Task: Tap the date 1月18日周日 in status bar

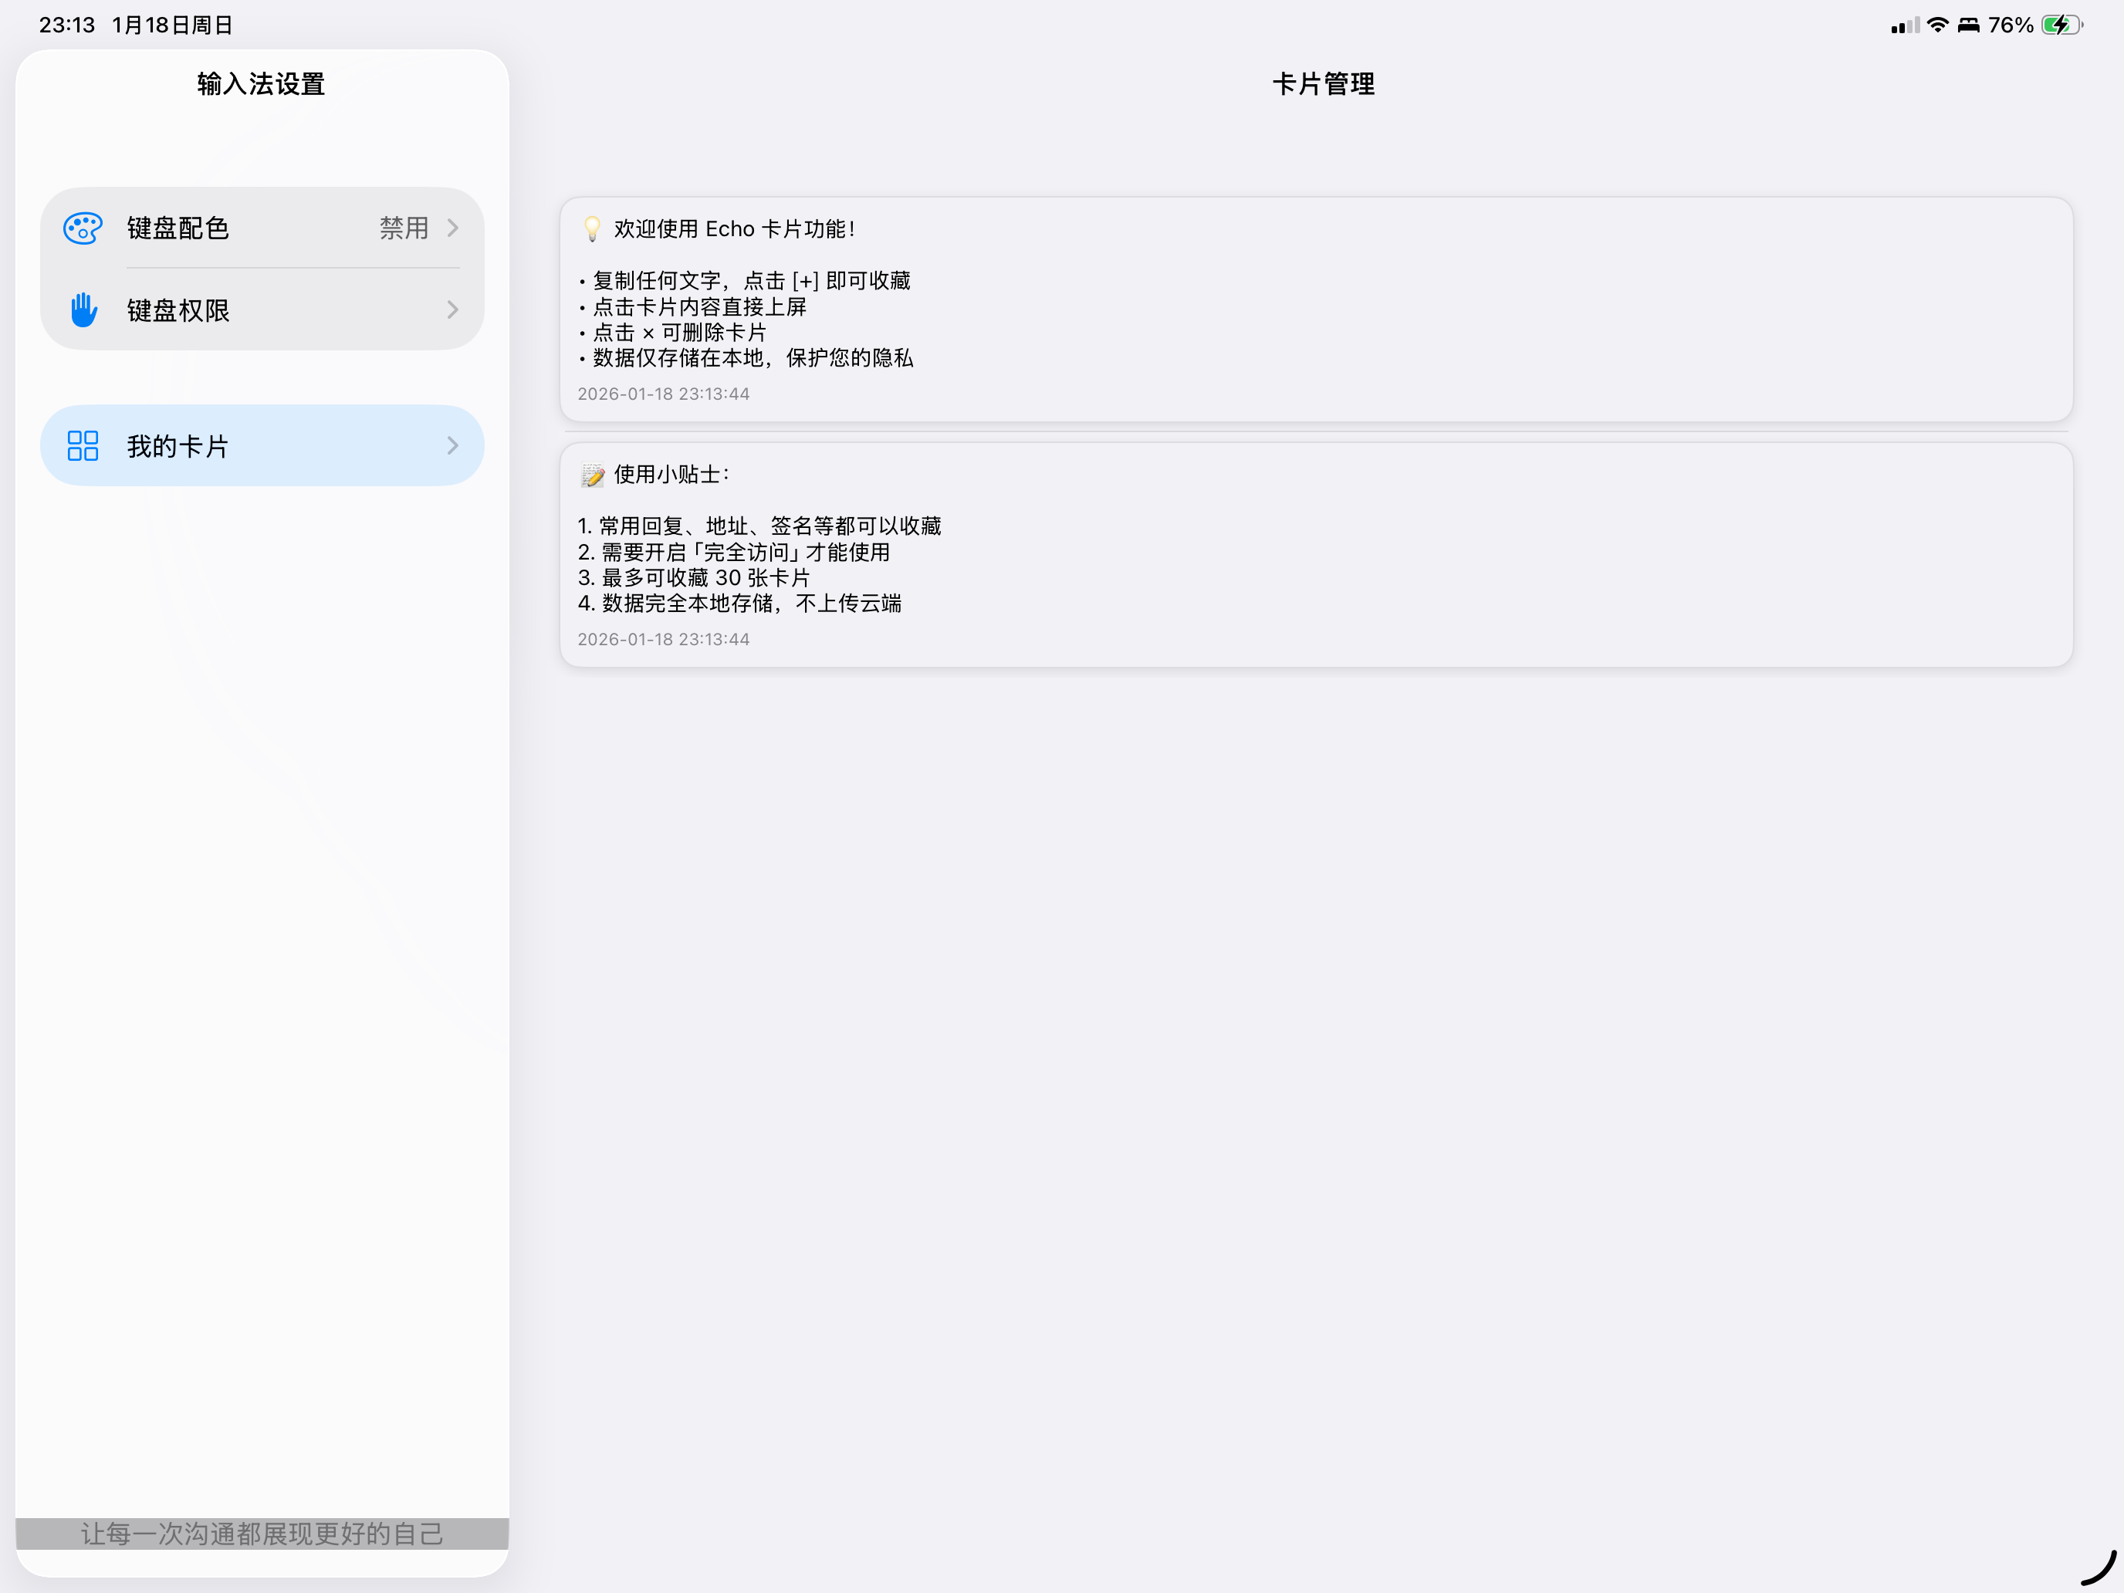Action: (173, 25)
